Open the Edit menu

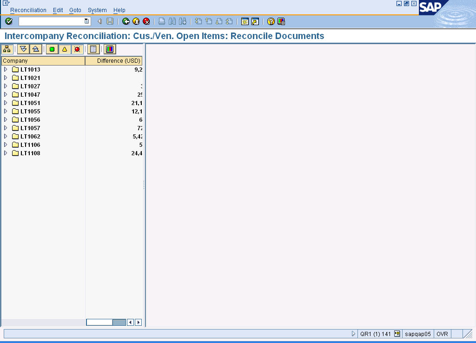pyautogui.click(x=58, y=10)
